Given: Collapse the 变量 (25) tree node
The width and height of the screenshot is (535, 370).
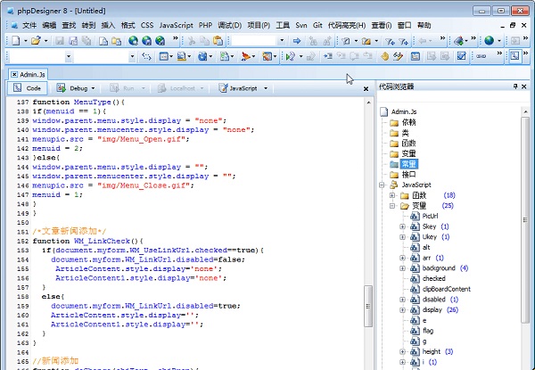Looking at the screenshot, I should coord(392,206).
